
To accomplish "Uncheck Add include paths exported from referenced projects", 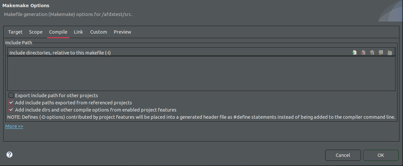I will [11, 103].
